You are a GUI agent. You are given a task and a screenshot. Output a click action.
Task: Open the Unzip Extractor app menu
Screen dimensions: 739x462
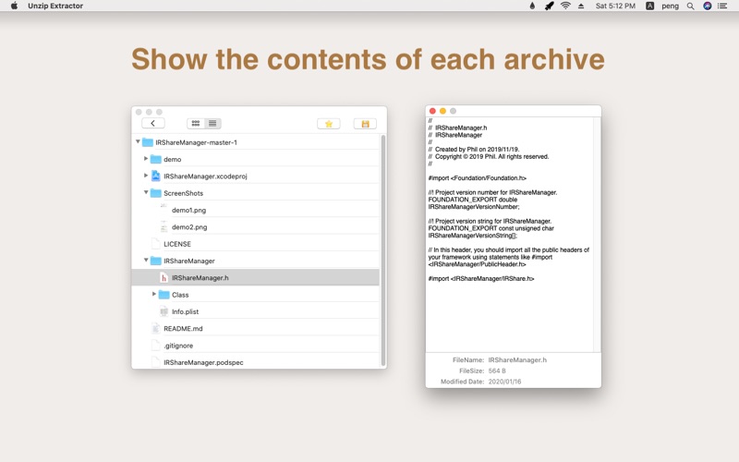pos(55,6)
